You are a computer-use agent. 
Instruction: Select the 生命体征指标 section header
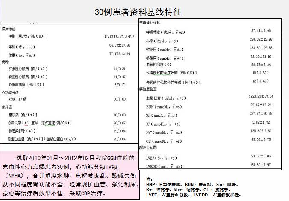point(150,22)
